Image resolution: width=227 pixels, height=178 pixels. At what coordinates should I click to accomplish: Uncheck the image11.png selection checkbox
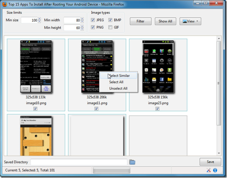pos(96,109)
